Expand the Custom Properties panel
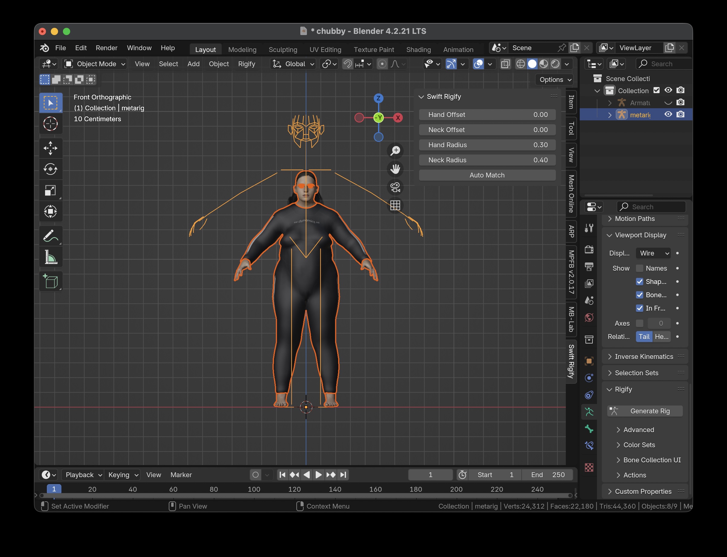 644,491
